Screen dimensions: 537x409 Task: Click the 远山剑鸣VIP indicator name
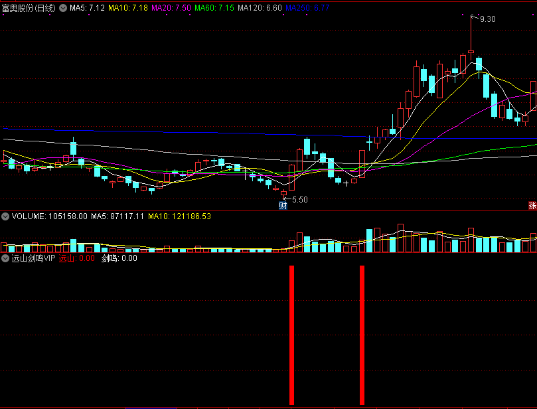[x=33, y=258]
